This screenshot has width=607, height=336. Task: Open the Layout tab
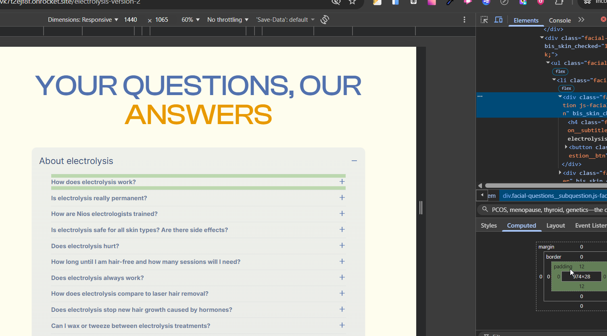pos(555,226)
